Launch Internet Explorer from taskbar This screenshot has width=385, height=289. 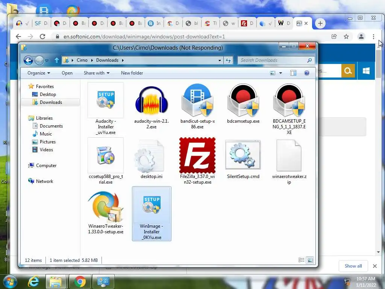[33, 281]
